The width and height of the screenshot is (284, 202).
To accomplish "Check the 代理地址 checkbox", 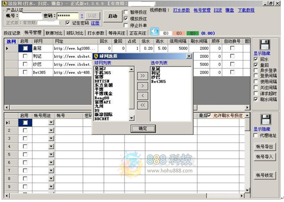I will tap(256, 135).
